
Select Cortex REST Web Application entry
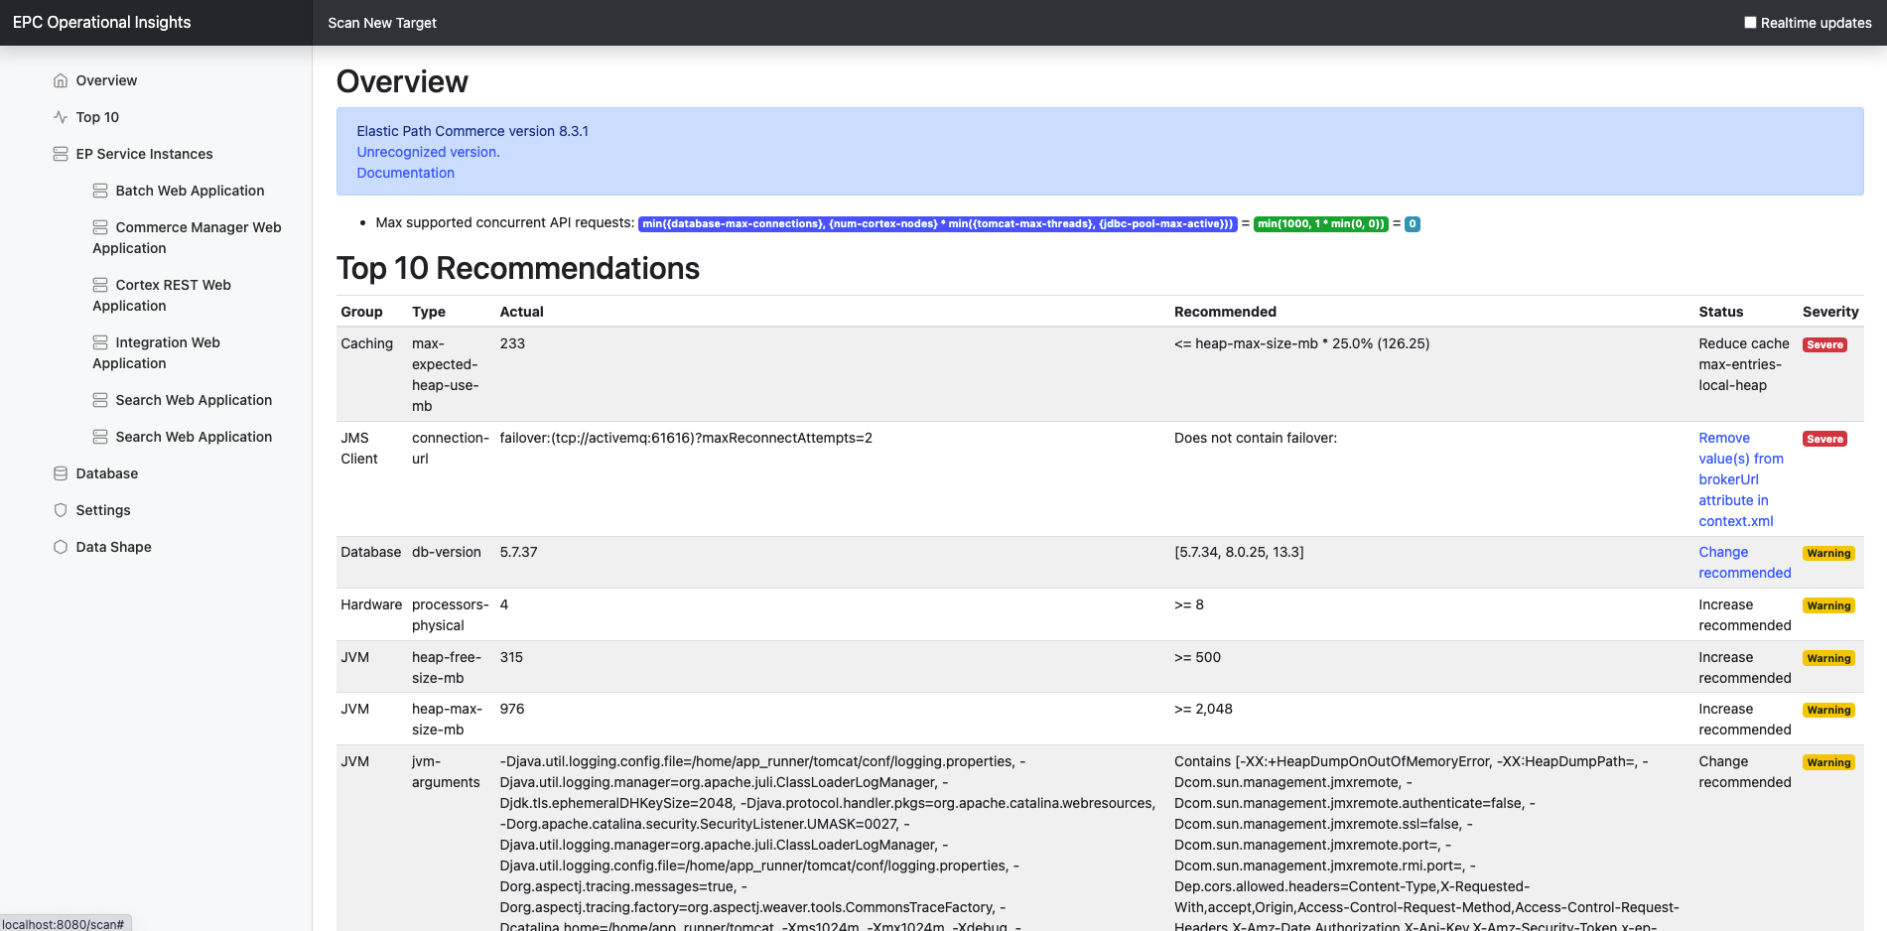162,295
